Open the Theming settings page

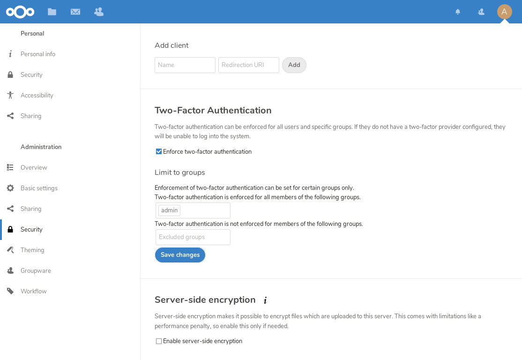click(32, 250)
